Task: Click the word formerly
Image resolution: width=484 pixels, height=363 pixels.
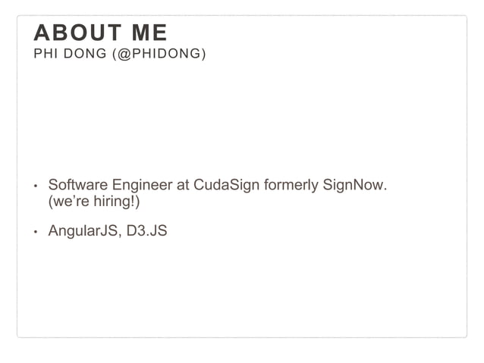Action: 291,186
